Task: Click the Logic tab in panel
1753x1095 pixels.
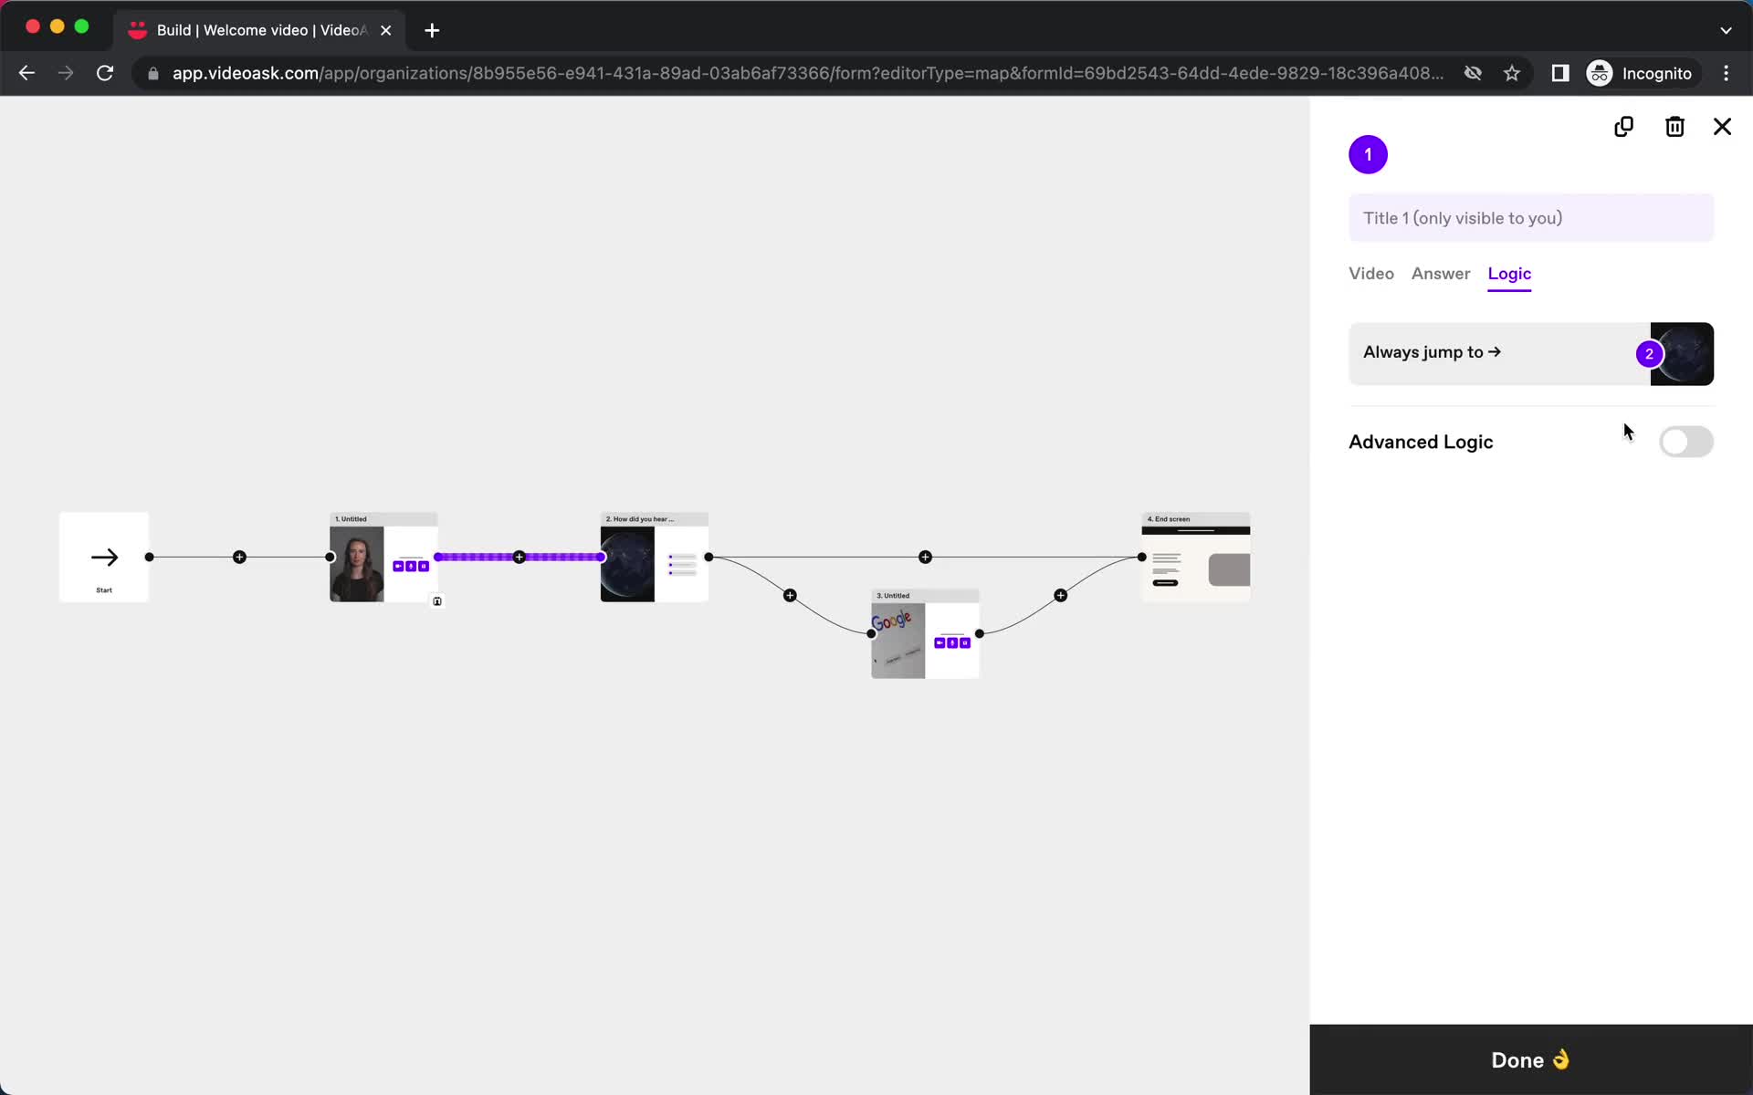Action: (x=1509, y=274)
